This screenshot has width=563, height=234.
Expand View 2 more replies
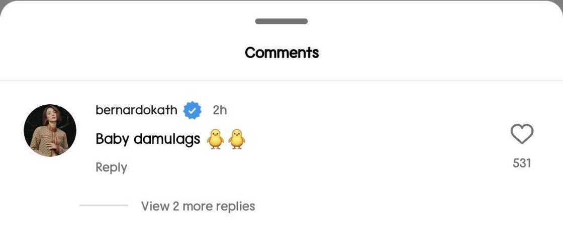pyautogui.click(x=198, y=206)
